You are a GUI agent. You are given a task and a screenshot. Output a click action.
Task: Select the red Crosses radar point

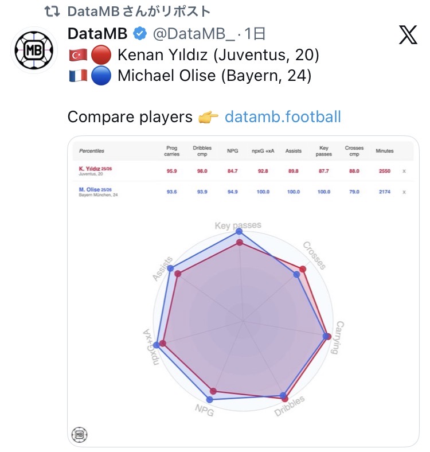point(303,269)
